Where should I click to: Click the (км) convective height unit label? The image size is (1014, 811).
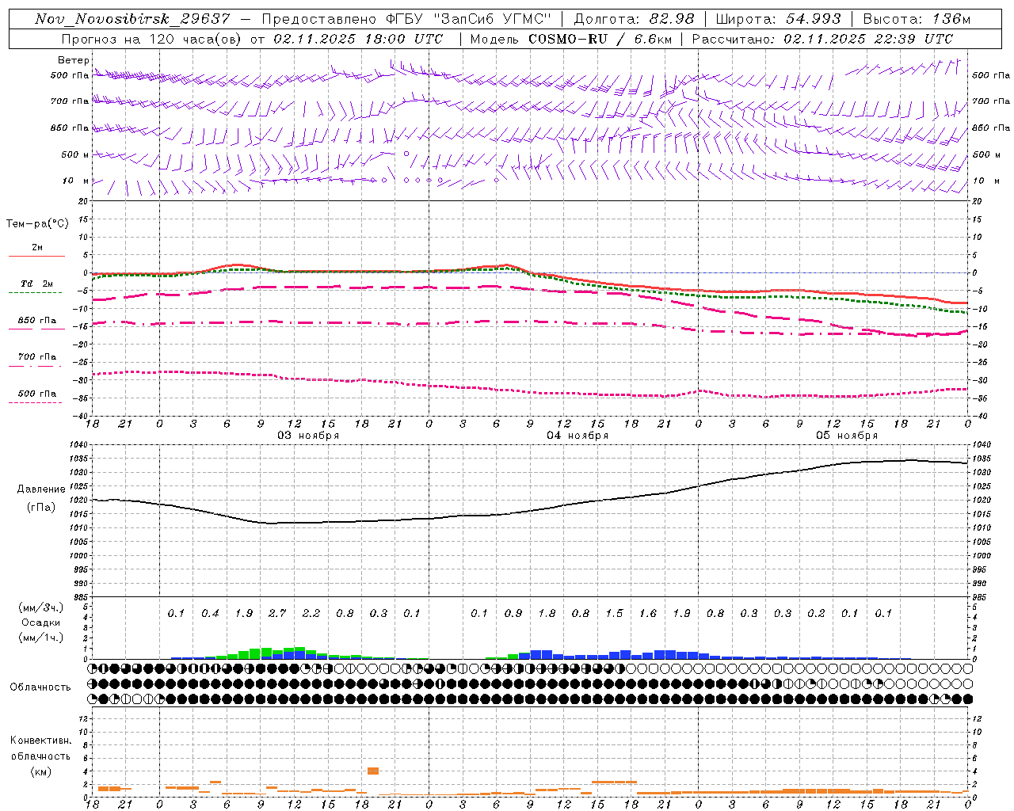click(40, 771)
